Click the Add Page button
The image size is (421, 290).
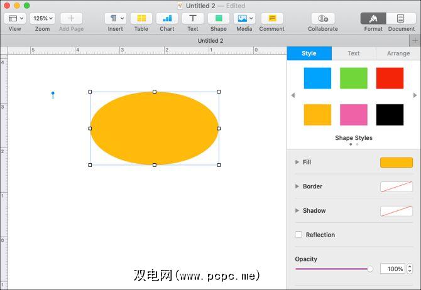71,19
